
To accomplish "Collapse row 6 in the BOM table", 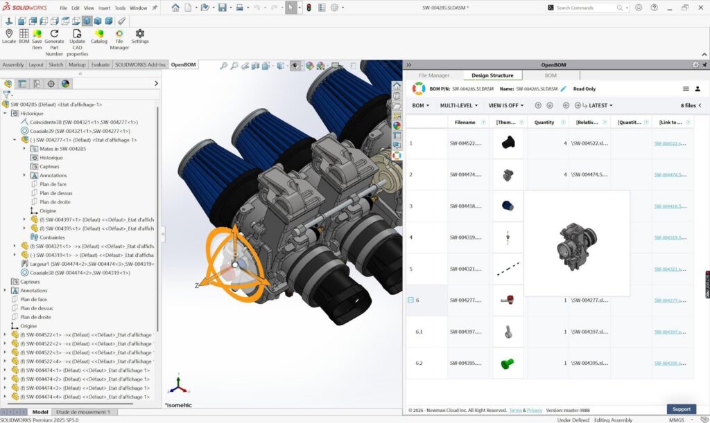I will (x=410, y=300).
